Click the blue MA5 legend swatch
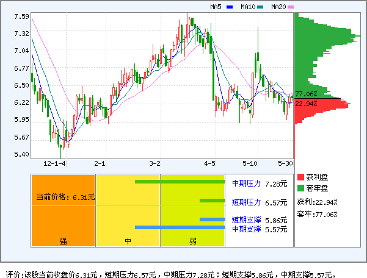 (230, 7)
